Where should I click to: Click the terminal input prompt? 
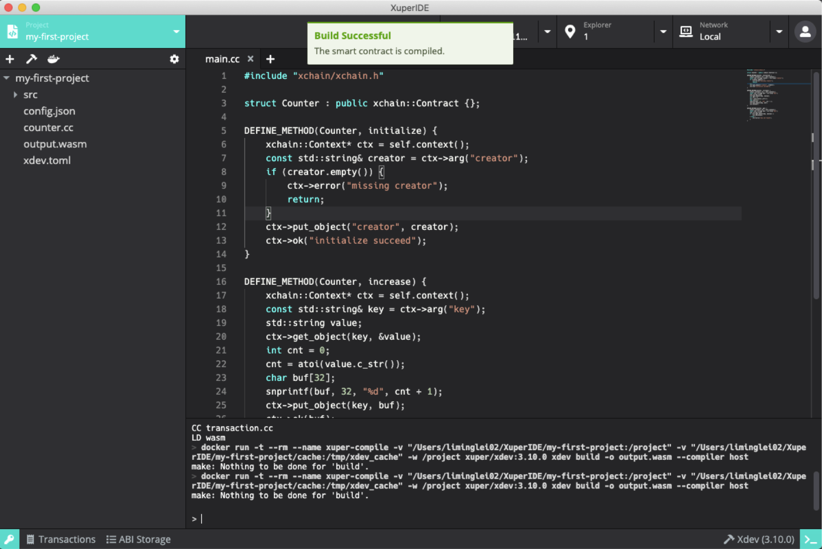(197, 519)
